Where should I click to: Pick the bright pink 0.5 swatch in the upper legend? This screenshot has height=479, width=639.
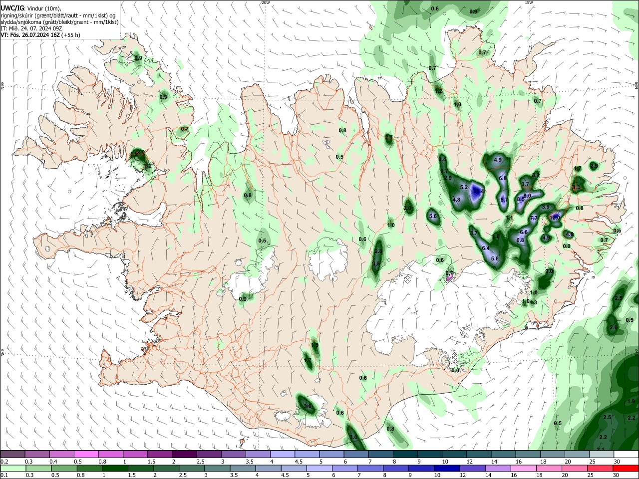click(85, 454)
